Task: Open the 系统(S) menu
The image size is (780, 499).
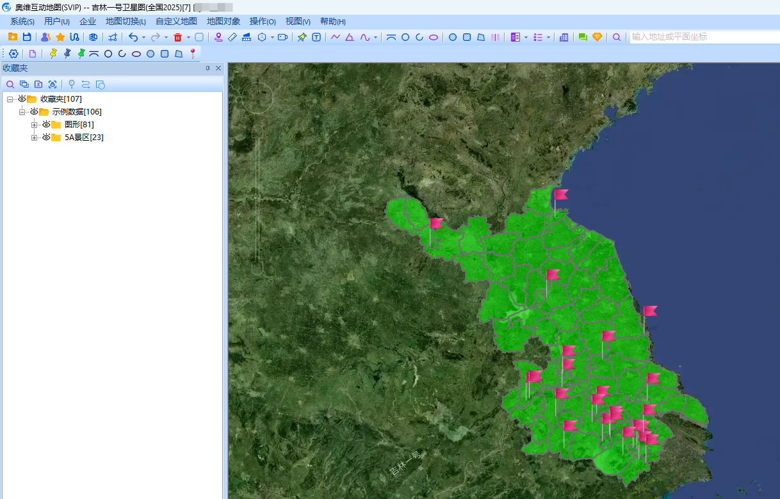Action: click(22, 22)
